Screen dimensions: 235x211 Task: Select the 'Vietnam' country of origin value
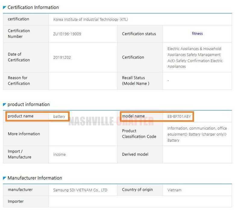click(174, 190)
